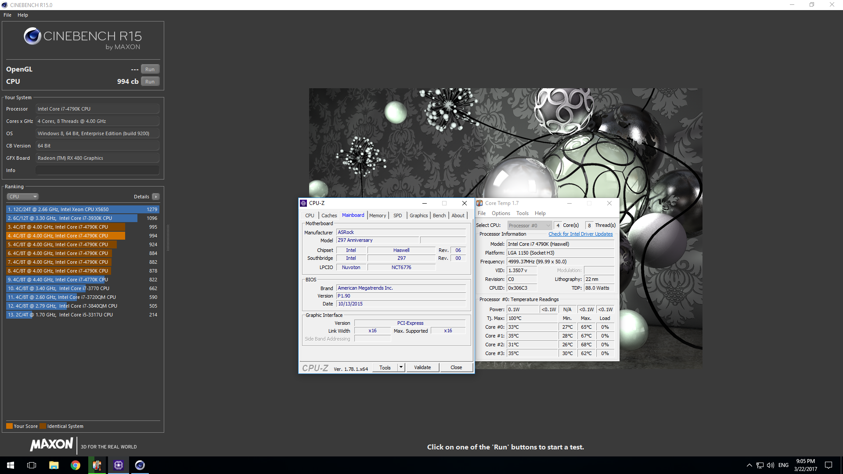Switch to Cinebench taskbar icon
This screenshot has height=474, width=843.
[x=140, y=465]
